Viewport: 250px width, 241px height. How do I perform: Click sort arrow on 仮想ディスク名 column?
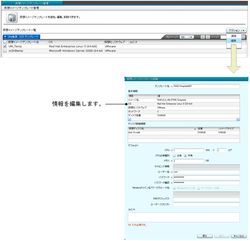point(194,128)
